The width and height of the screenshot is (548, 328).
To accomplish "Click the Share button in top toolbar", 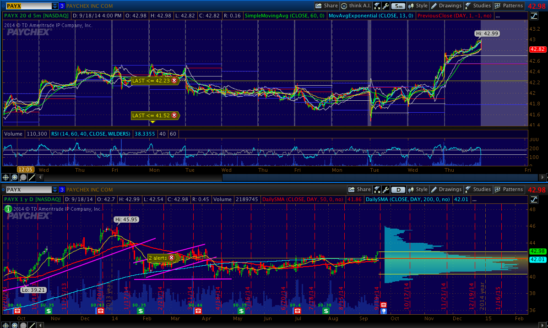I will (x=326, y=6).
